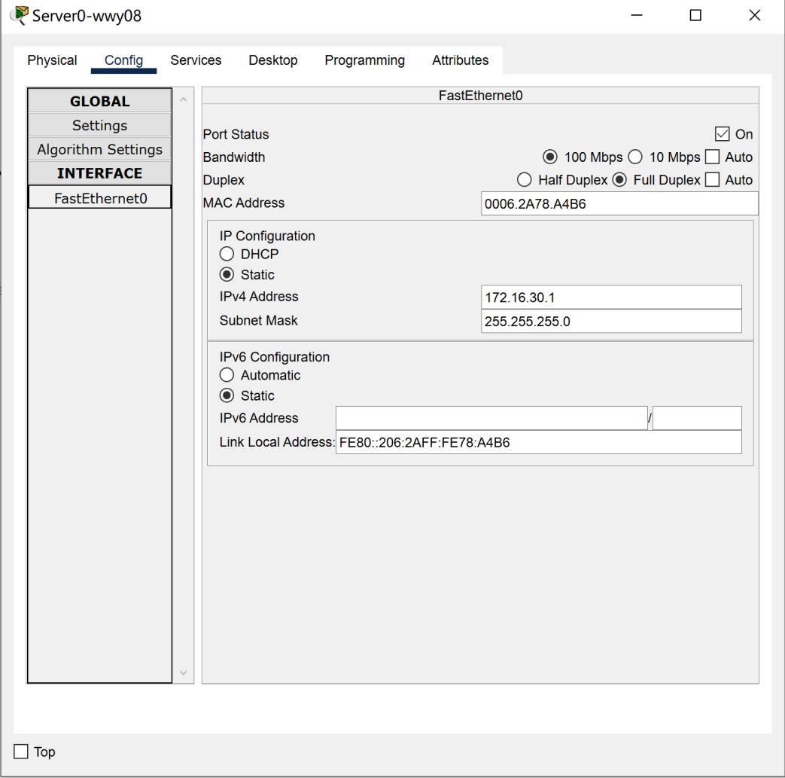Click the INTERFACE section header
Viewport: 785px width, 778px height.
tap(99, 173)
